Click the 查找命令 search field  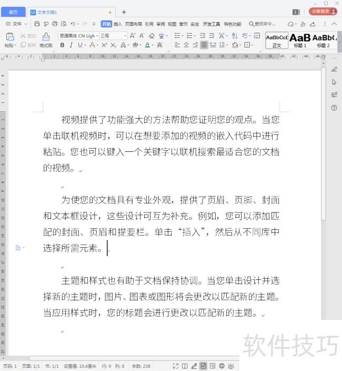click(x=263, y=24)
